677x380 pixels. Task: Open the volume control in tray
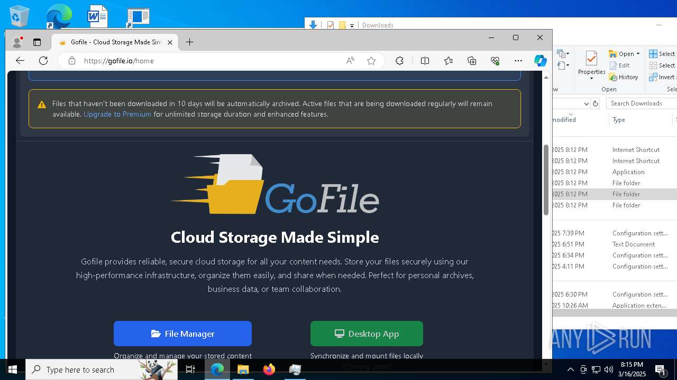coord(608,369)
